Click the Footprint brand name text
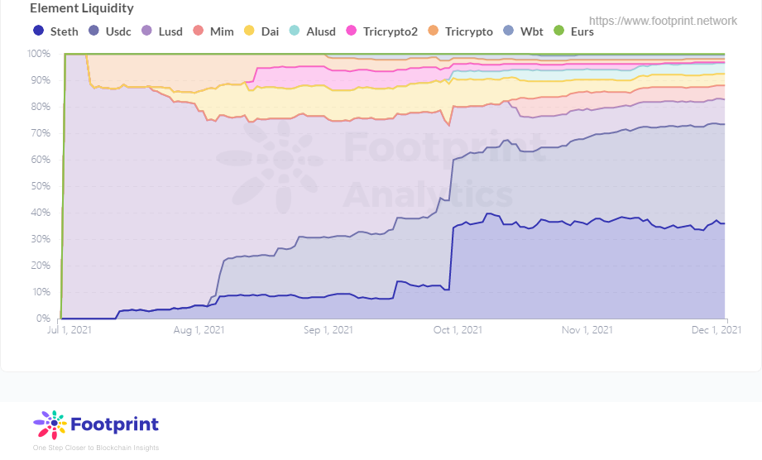762x460 pixels. (x=115, y=424)
